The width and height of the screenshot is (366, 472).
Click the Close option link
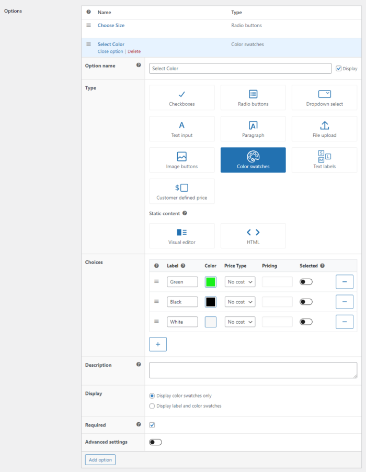coord(110,51)
